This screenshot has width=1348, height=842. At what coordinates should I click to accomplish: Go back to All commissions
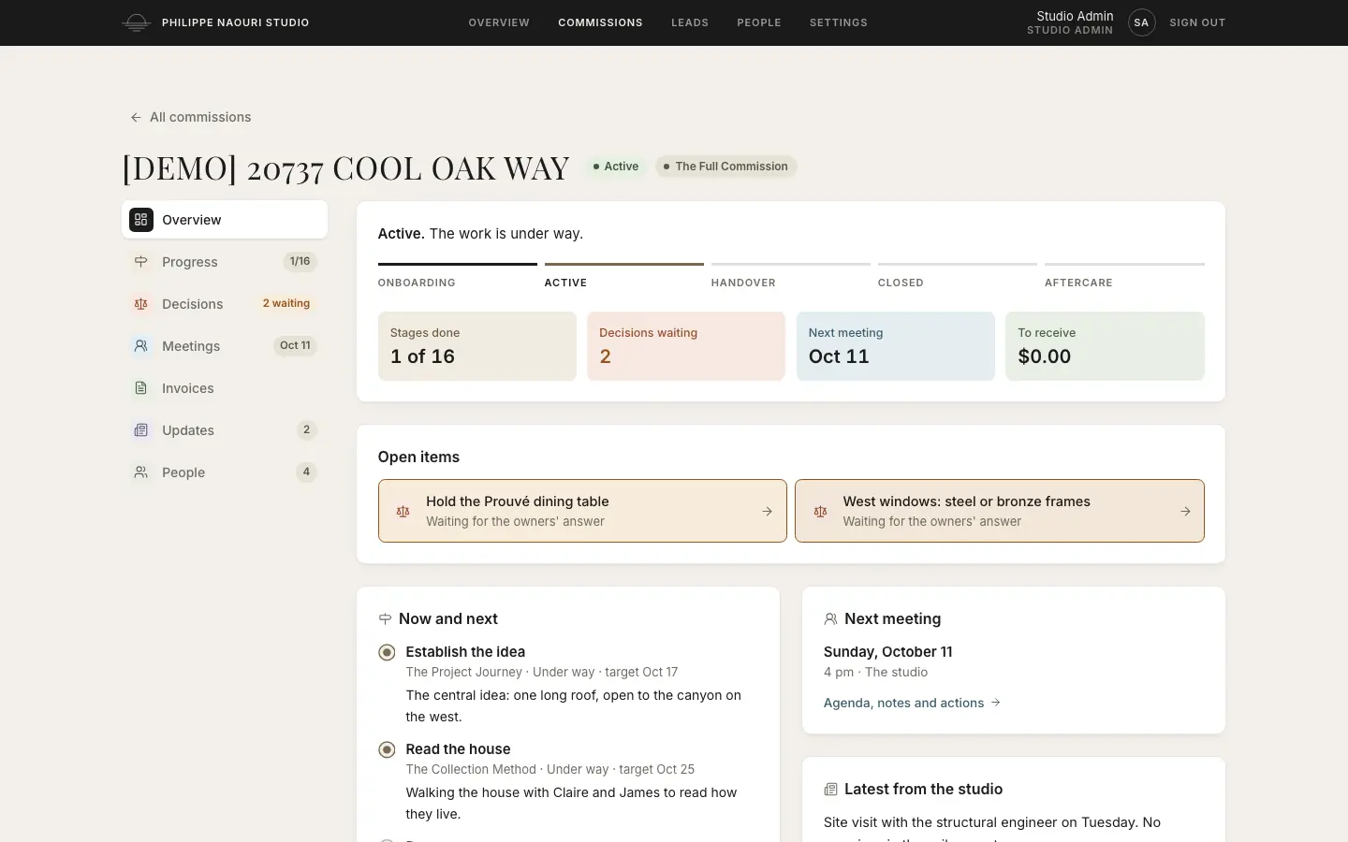[191, 117]
